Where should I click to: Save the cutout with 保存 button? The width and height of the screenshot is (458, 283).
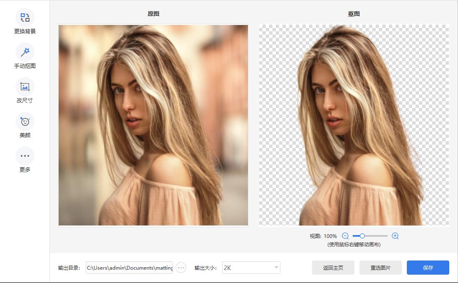point(428,268)
